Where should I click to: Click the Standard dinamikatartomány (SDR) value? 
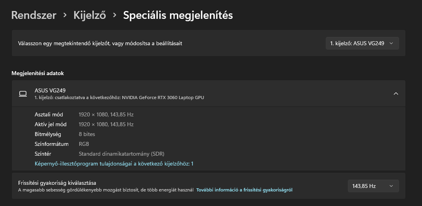(x=121, y=154)
